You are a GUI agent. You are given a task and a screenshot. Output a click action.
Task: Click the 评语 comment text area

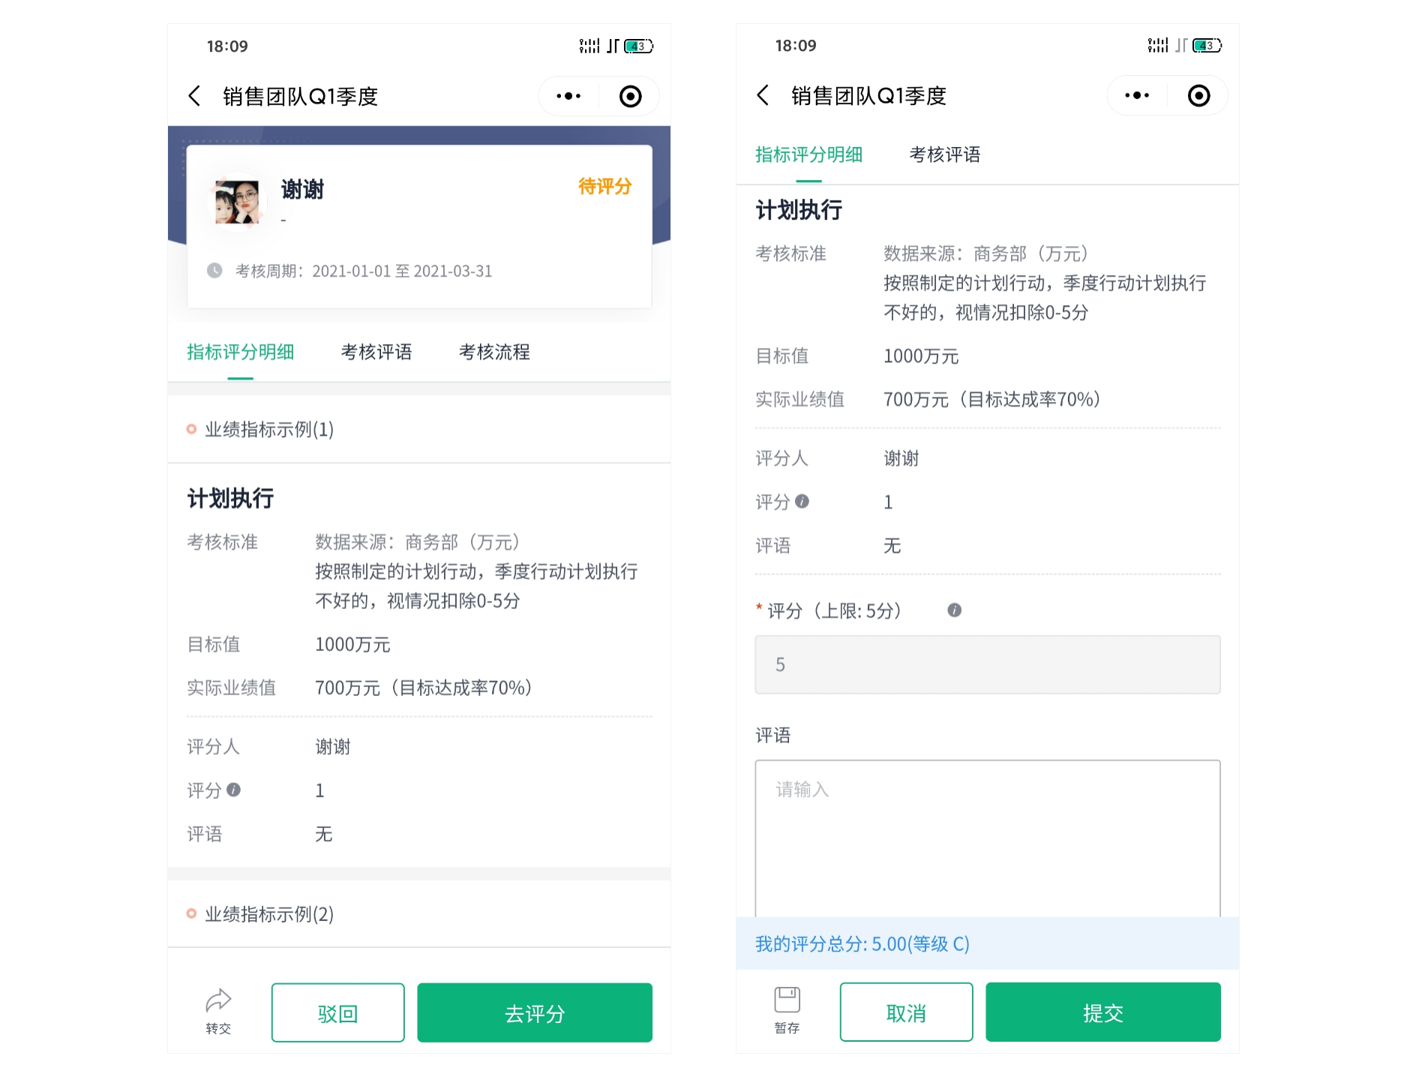(988, 838)
